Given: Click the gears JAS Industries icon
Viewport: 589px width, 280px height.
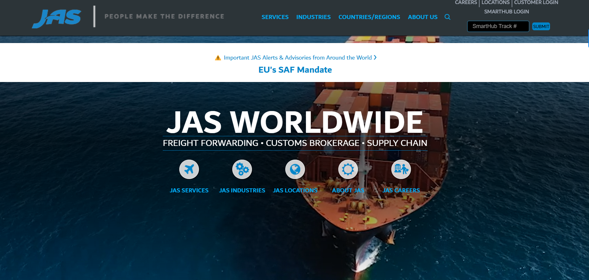Looking at the screenshot, I should [242, 169].
